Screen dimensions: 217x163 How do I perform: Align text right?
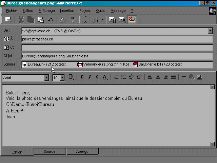click(x=165, y=77)
